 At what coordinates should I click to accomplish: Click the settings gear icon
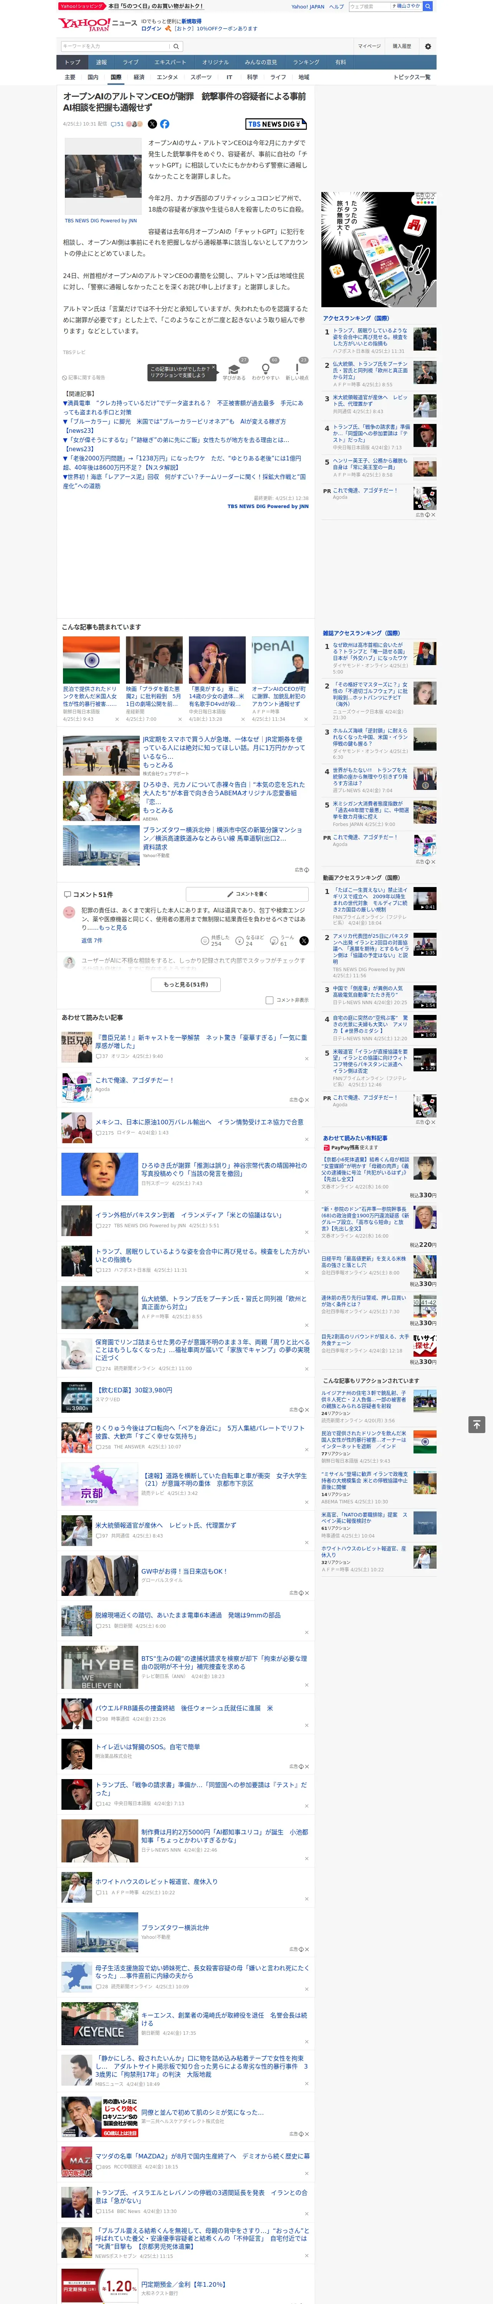point(428,46)
